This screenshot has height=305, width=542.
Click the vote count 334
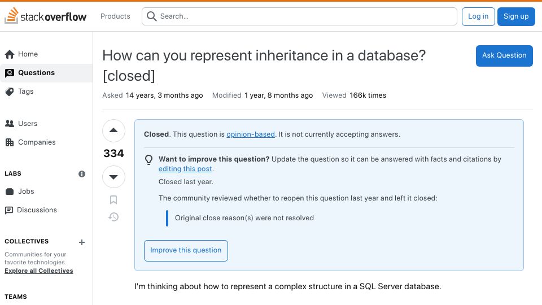(x=113, y=153)
